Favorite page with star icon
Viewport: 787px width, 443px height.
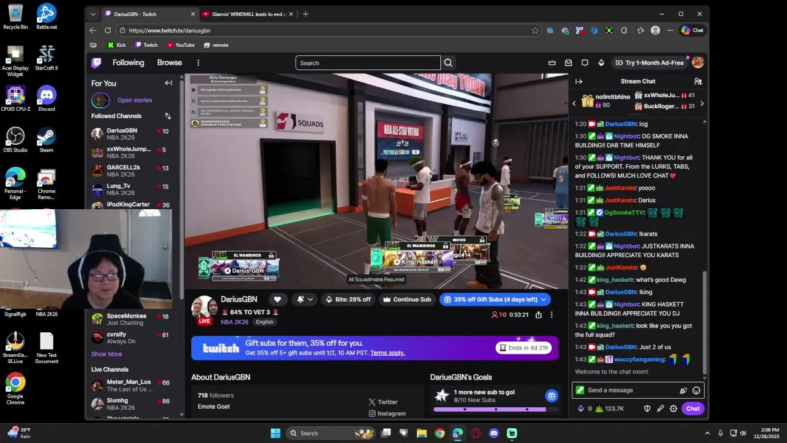pos(535,30)
